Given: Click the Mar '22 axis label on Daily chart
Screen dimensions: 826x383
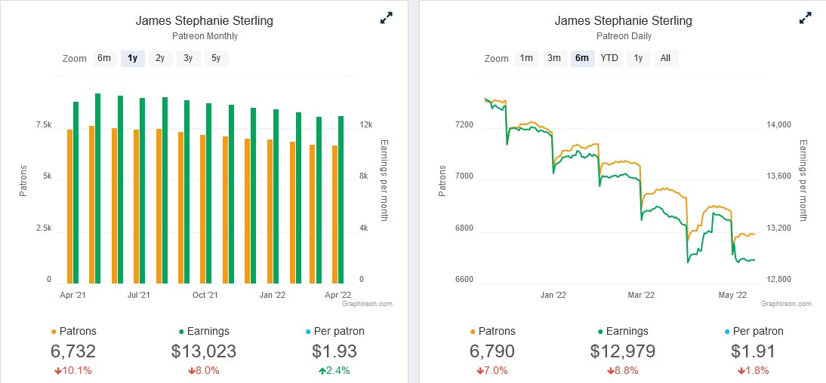Looking at the screenshot, I should point(643,295).
